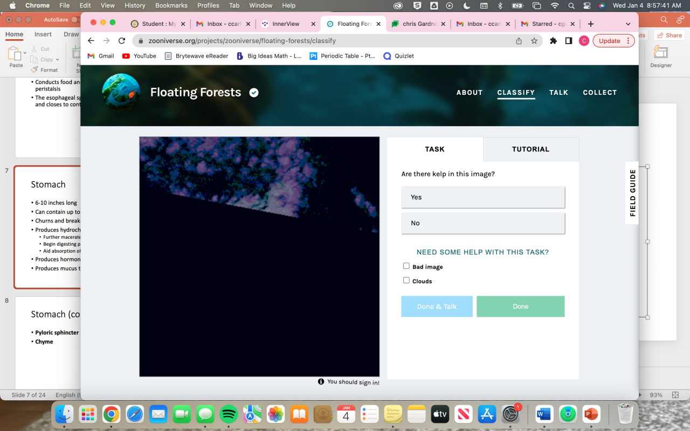Viewport: 690px width, 431px height.
Task: Open the YouTube bookmark
Action: (139, 56)
